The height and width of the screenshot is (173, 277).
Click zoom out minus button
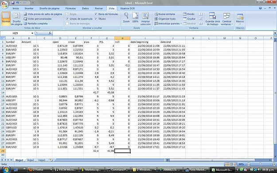[x=249, y=164]
